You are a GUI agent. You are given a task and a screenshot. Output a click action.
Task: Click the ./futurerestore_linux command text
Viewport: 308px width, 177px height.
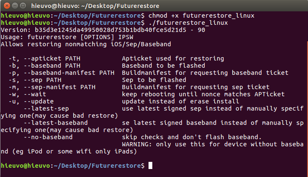pos(188,22)
